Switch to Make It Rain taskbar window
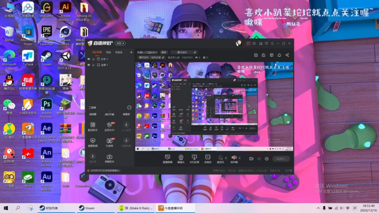This screenshot has height=213, width=379. pyautogui.click(x=136, y=208)
